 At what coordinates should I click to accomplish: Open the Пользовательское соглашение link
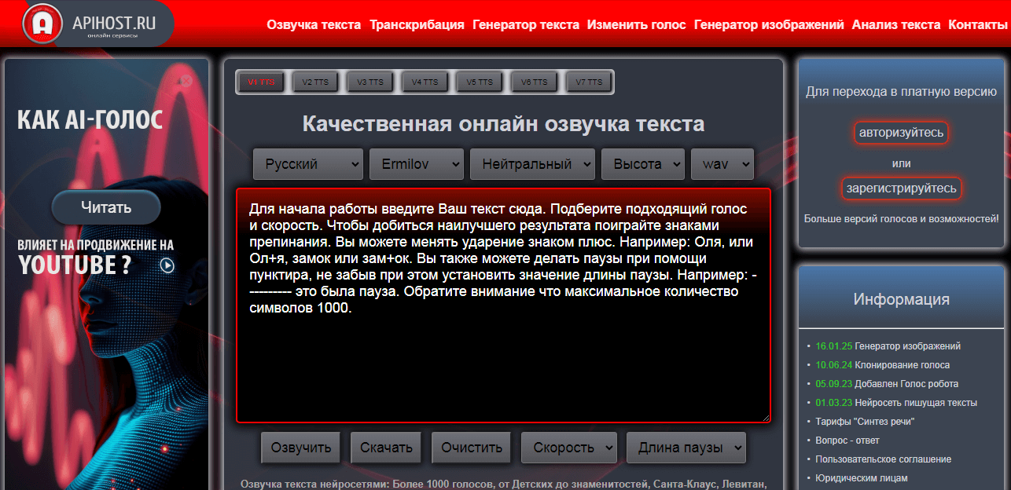pos(884,459)
